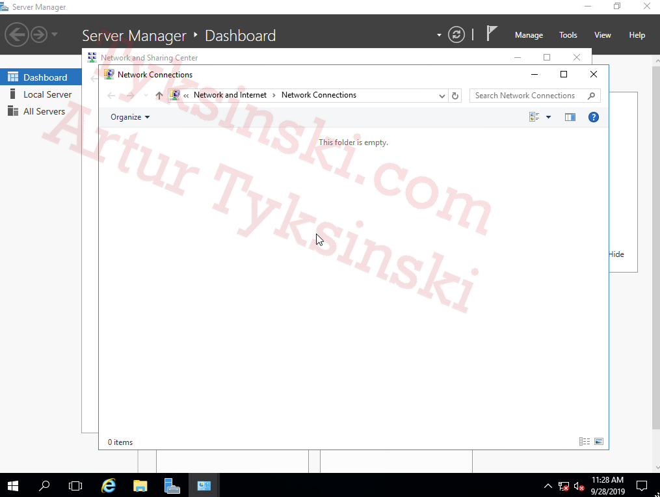The width and height of the screenshot is (660, 497).
Task: Show hidden system tray icons
Action: (x=548, y=486)
